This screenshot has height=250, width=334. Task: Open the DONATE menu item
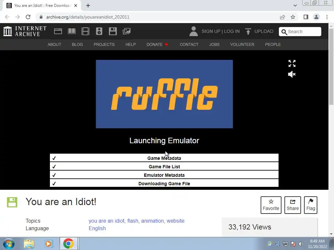click(157, 44)
